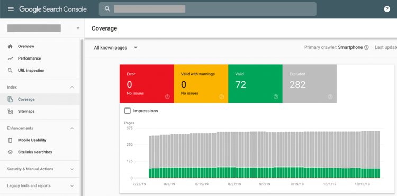Image resolution: width=397 pixels, height=196 pixels.
Task: Open help icon on Excluded card
Action: tap(330, 97)
